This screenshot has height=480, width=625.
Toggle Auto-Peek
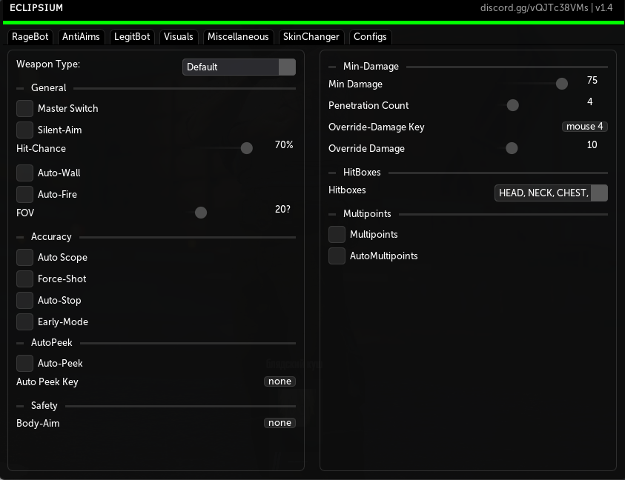pos(24,363)
